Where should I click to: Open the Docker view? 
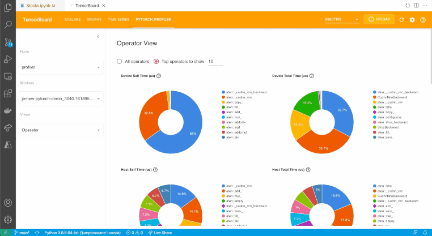coord(8,111)
